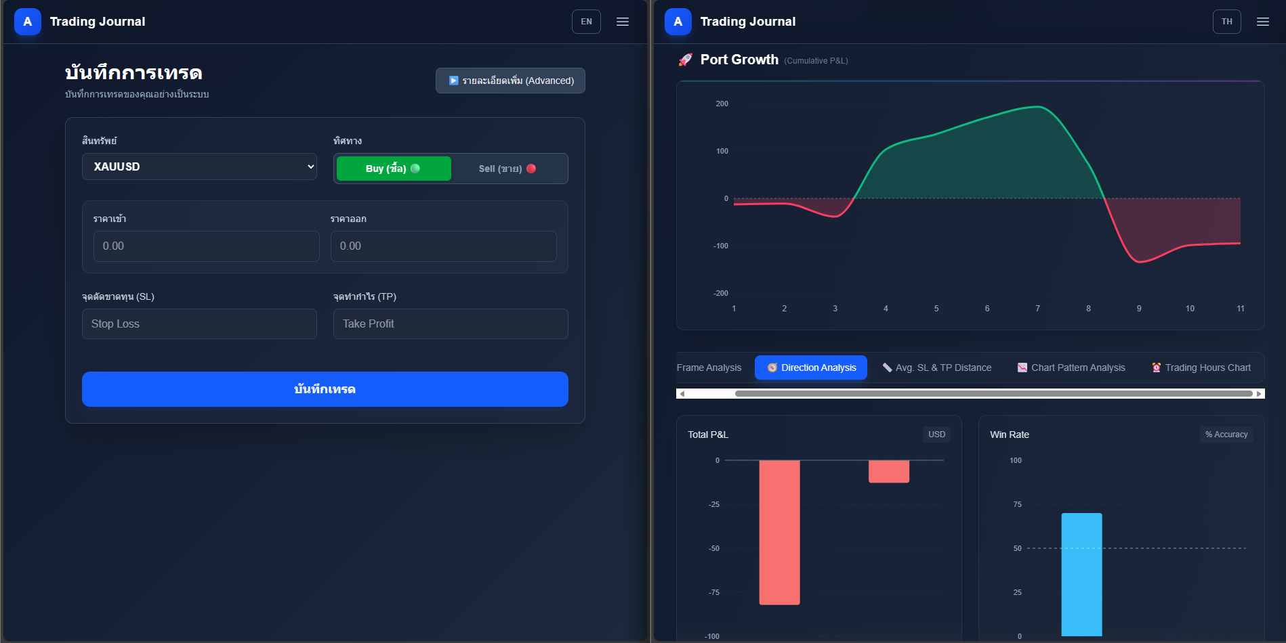Click the TH language button on right panel

[x=1226, y=21]
